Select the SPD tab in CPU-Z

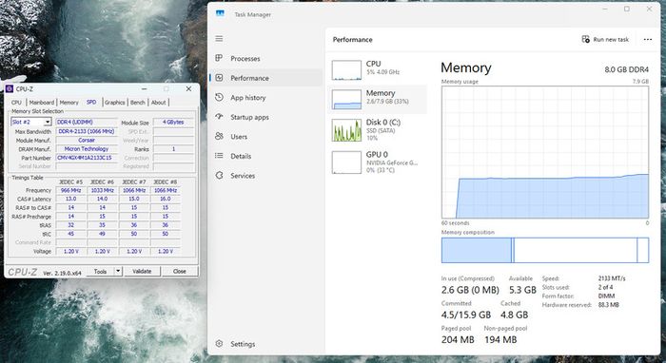(91, 103)
